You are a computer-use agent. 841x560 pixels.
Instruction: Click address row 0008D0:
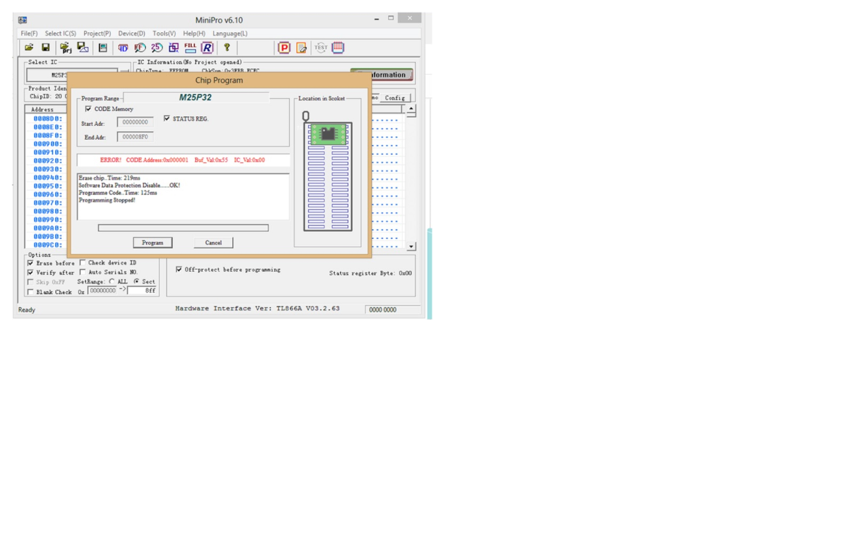pyautogui.click(x=48, y=119)
